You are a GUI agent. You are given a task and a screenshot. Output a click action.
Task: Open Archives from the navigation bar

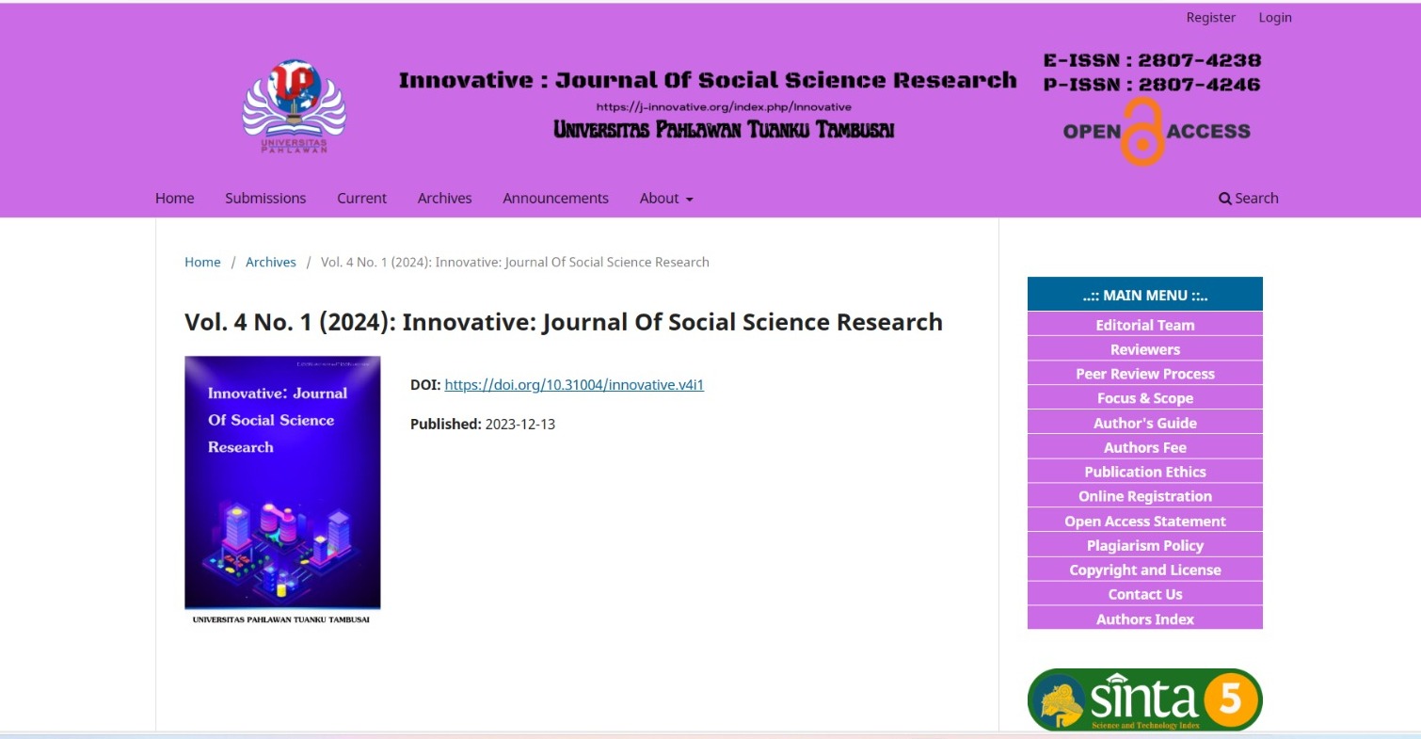point(444,199)
